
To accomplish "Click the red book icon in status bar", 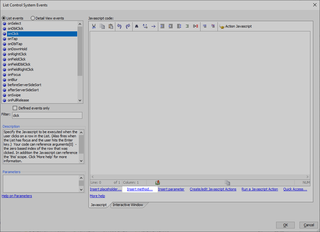I will click(158, 182).
